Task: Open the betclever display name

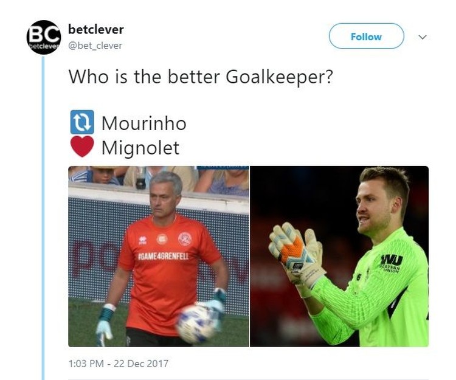Action: tap(96, 29)
